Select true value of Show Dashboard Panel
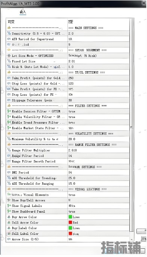Screen dimensions: 147x257 72,212
